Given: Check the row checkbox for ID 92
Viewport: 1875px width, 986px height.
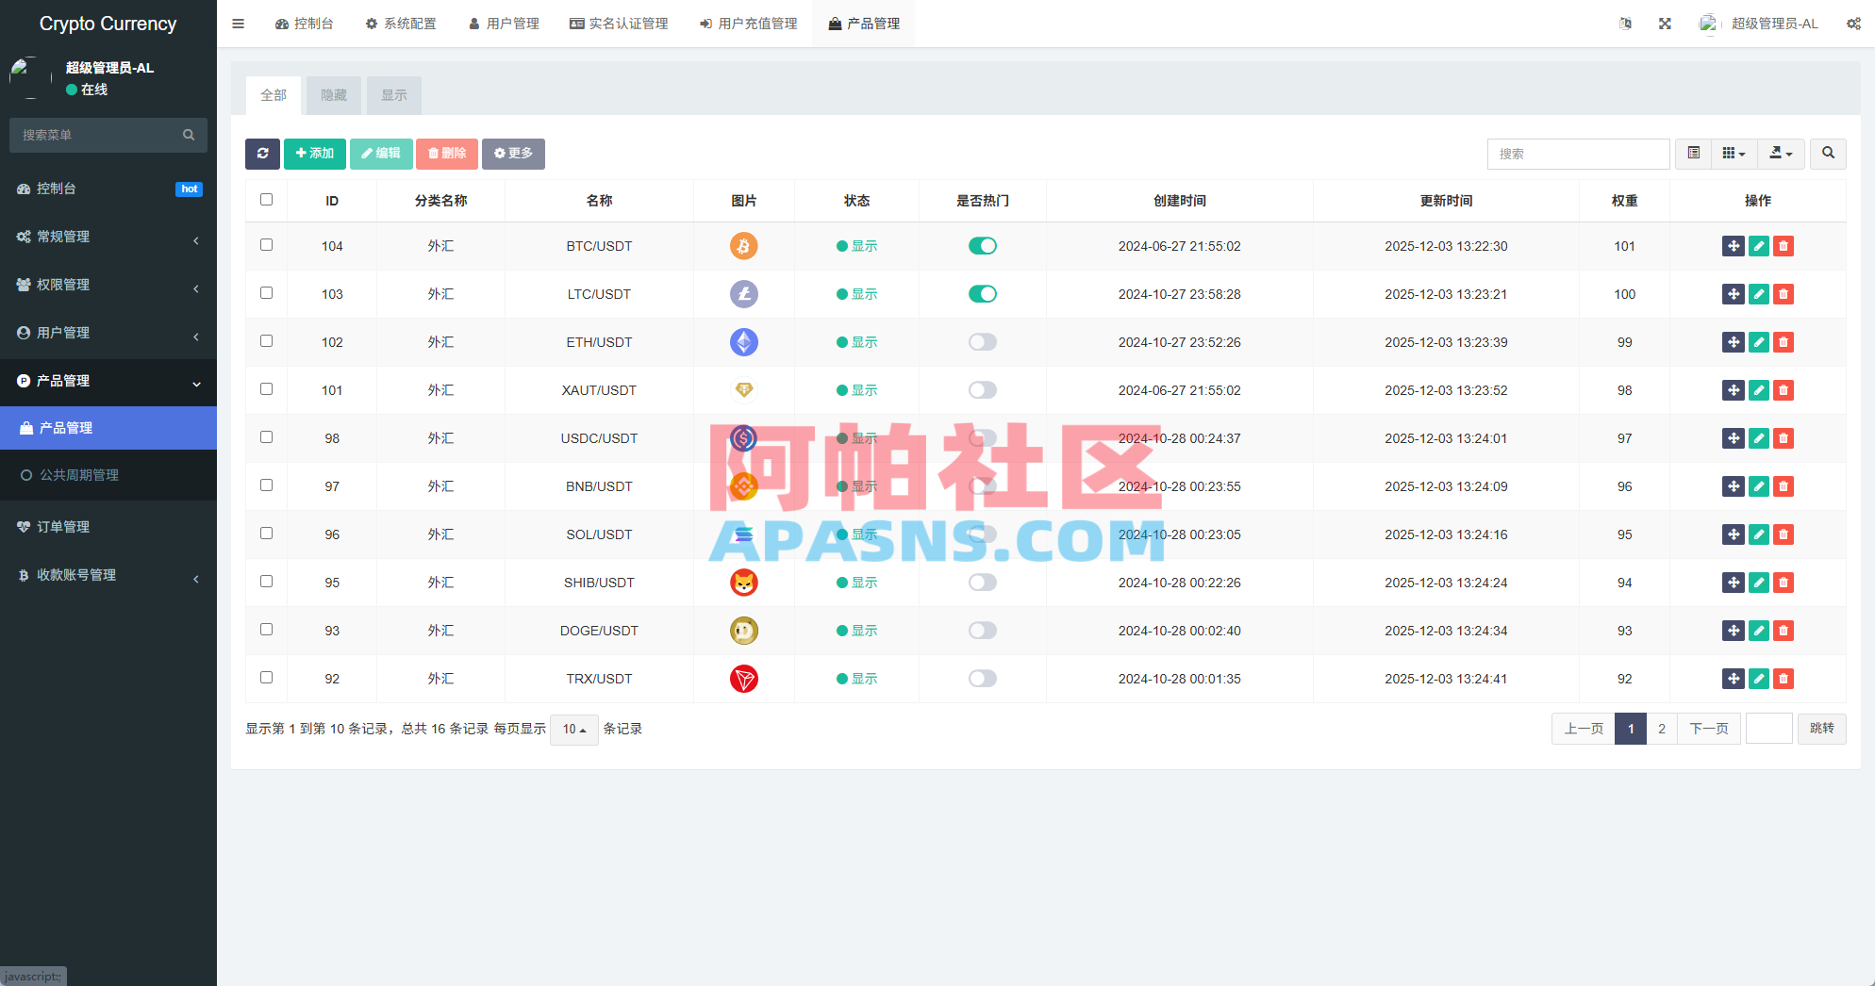Looking at the screenshot, I should [x=266, y=678].
